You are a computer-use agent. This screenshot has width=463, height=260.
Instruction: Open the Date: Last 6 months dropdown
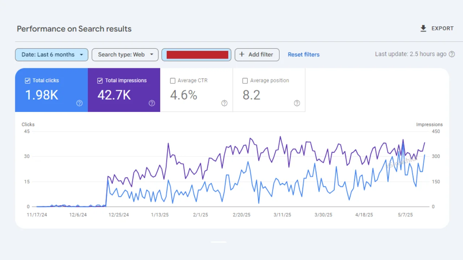[x=52, y=55]
